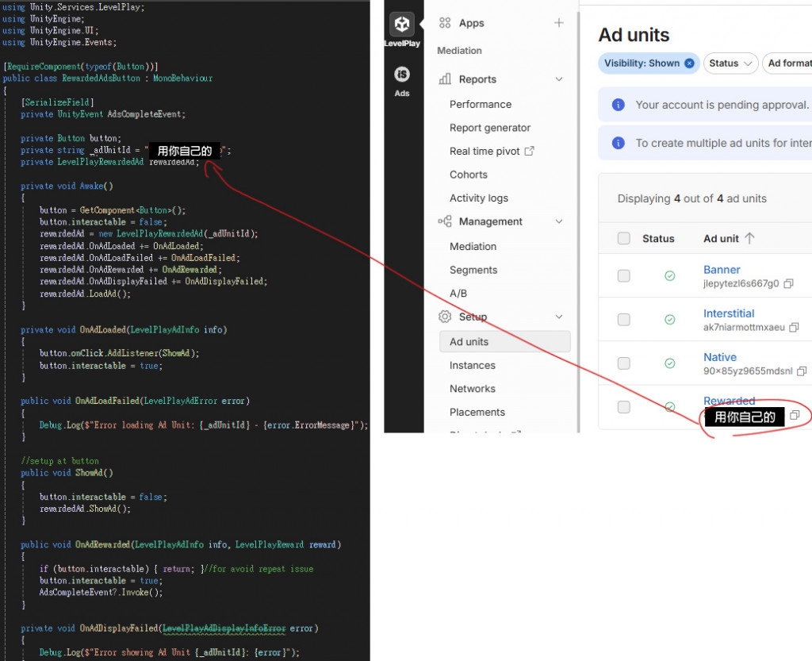Open the Segments page
The width and height of the screenshot is (812, 661).
[473, 270]
